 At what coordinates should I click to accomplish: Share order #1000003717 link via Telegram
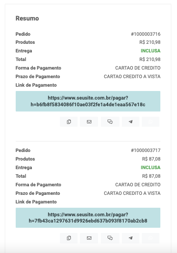click(130, 238)
